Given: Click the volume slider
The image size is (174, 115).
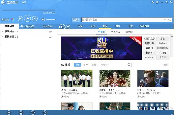Looking at the screenshot, I should (51, 20).
